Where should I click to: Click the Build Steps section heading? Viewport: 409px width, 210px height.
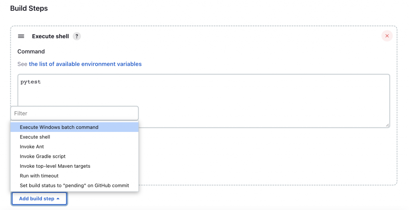29,8
